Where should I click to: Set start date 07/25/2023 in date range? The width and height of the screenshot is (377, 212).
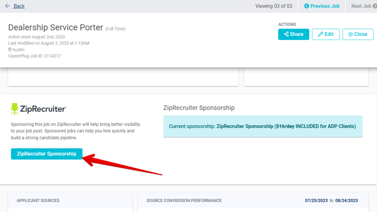coord(316,201)
